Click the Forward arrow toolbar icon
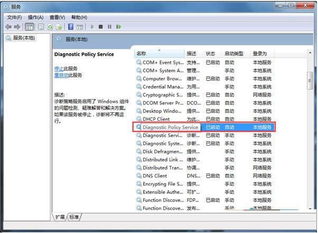 tap(17, 27)
